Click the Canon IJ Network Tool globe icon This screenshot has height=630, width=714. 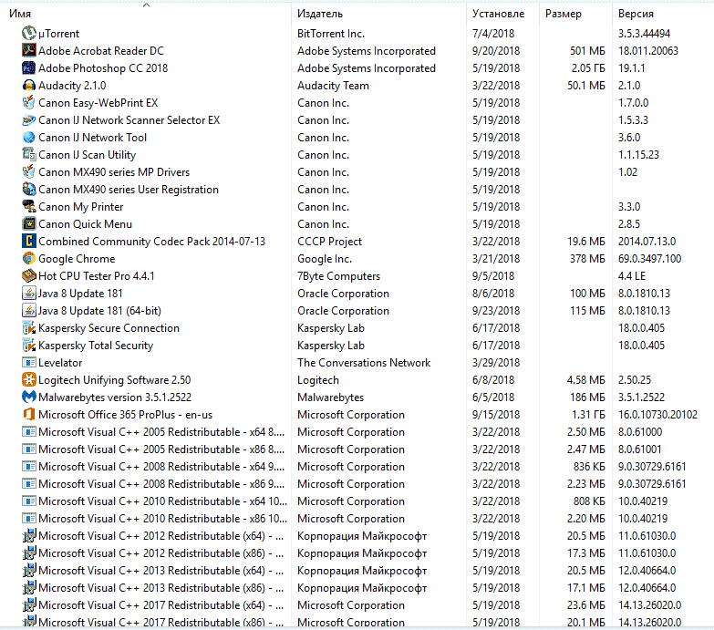pyautogui.click(x=28, y=137)
